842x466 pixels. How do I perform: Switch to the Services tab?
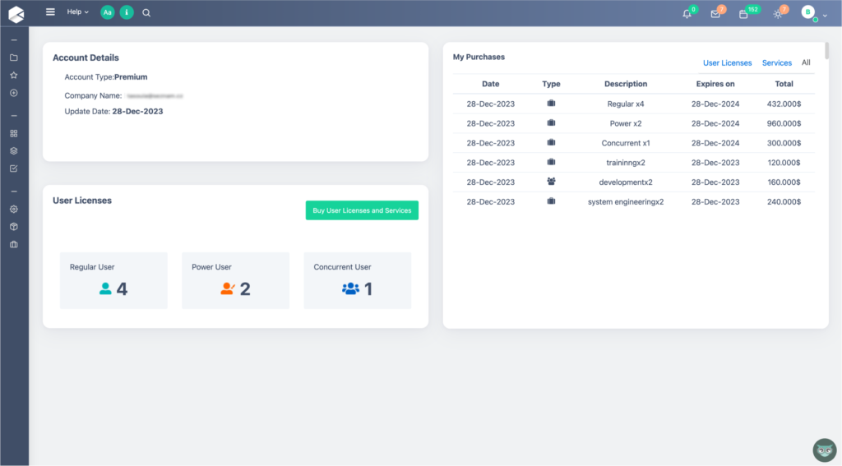776,62
